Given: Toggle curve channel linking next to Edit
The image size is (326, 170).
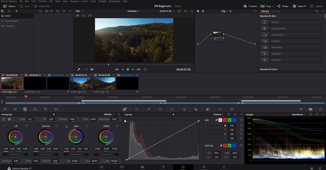Looking at the screenshot, I should [x=216, y=120].
